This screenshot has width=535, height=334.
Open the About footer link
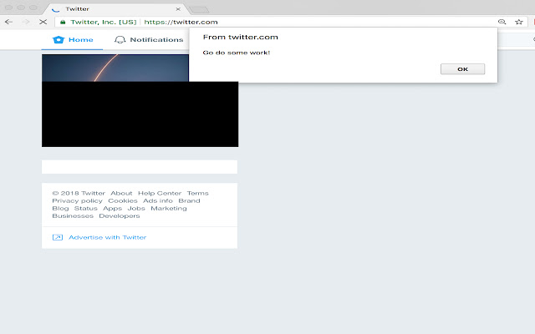point(121,193)
